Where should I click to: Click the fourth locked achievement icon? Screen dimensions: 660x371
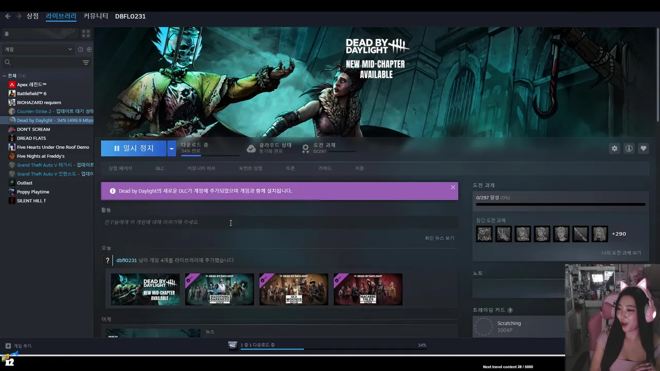tap(542, 234)
